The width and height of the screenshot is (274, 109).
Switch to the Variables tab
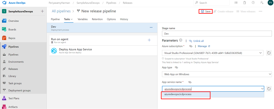pos(83,19)
